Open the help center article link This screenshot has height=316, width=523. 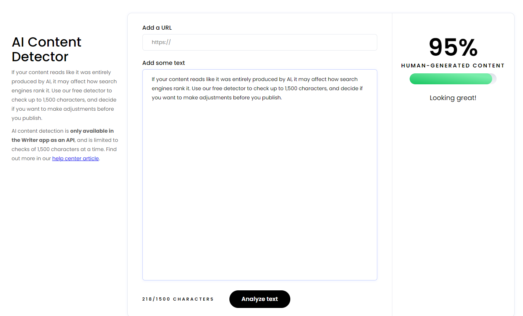tap(75, 158)
